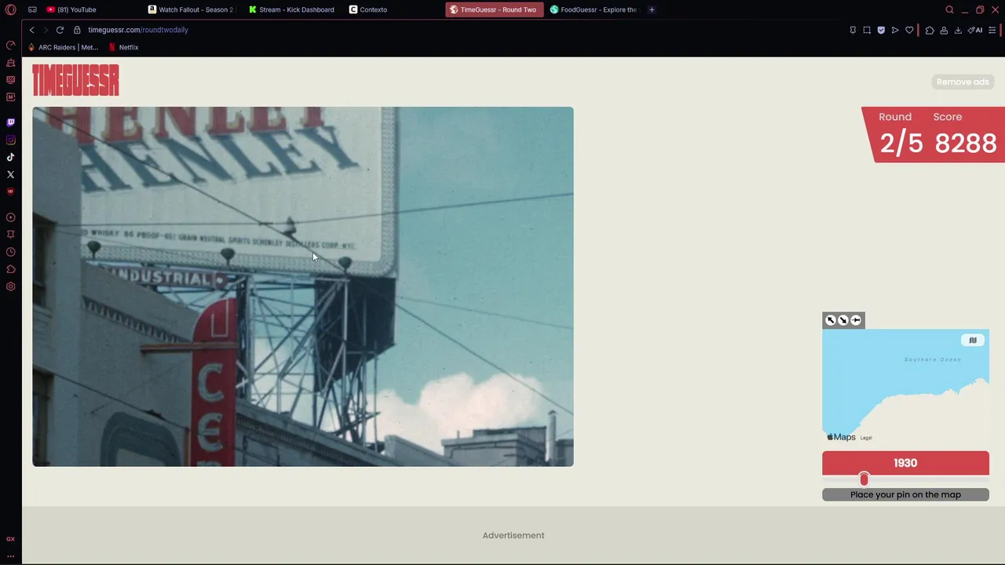Open Twitch in the sidebar

click(10, 122)
